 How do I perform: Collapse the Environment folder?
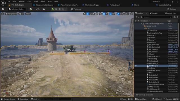143,26
